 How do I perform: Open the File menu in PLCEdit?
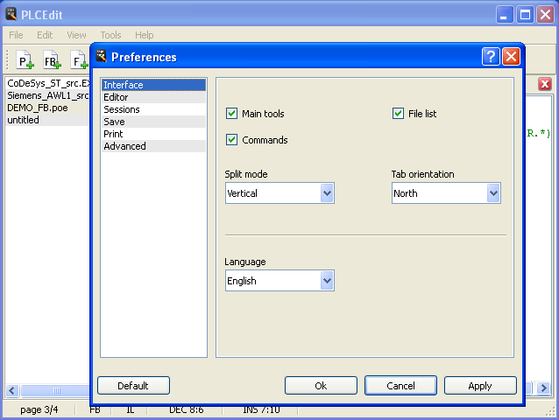[16, 35]
